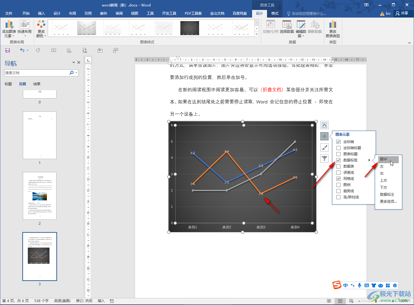Screen dimensions: 414x305
Task: Switch to Read Mode view
Action: tap(329, 301)
